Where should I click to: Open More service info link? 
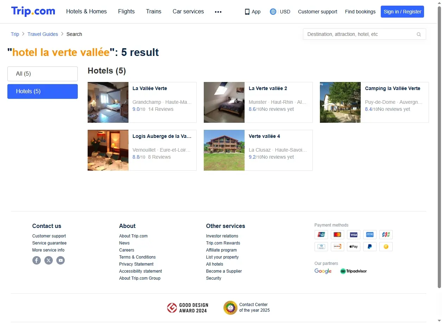tap(48, 250)
